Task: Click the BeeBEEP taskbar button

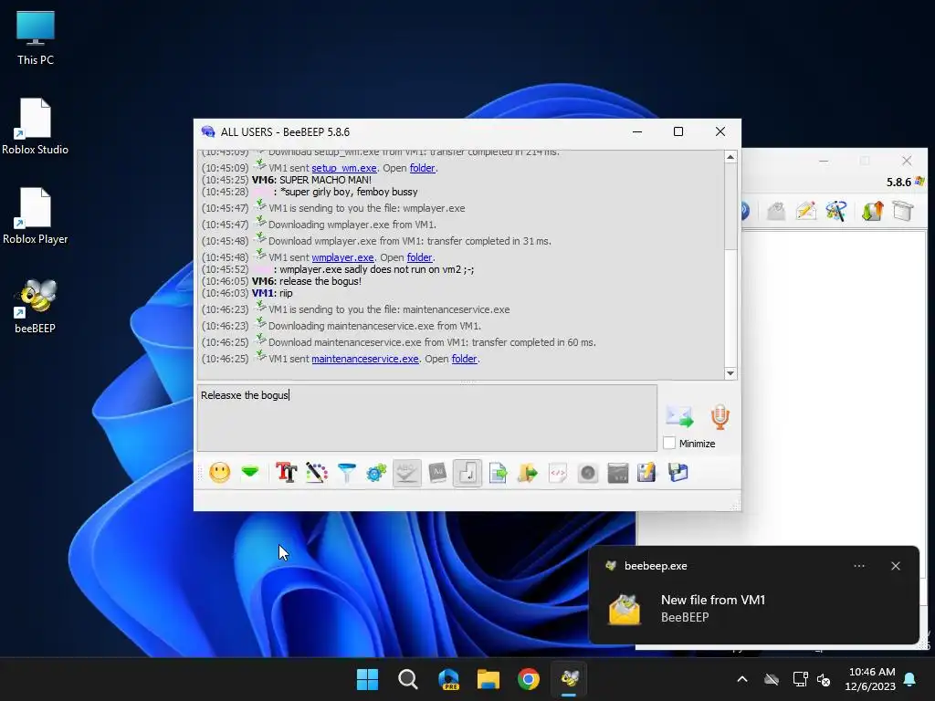Action: click(x=569, y=679)
